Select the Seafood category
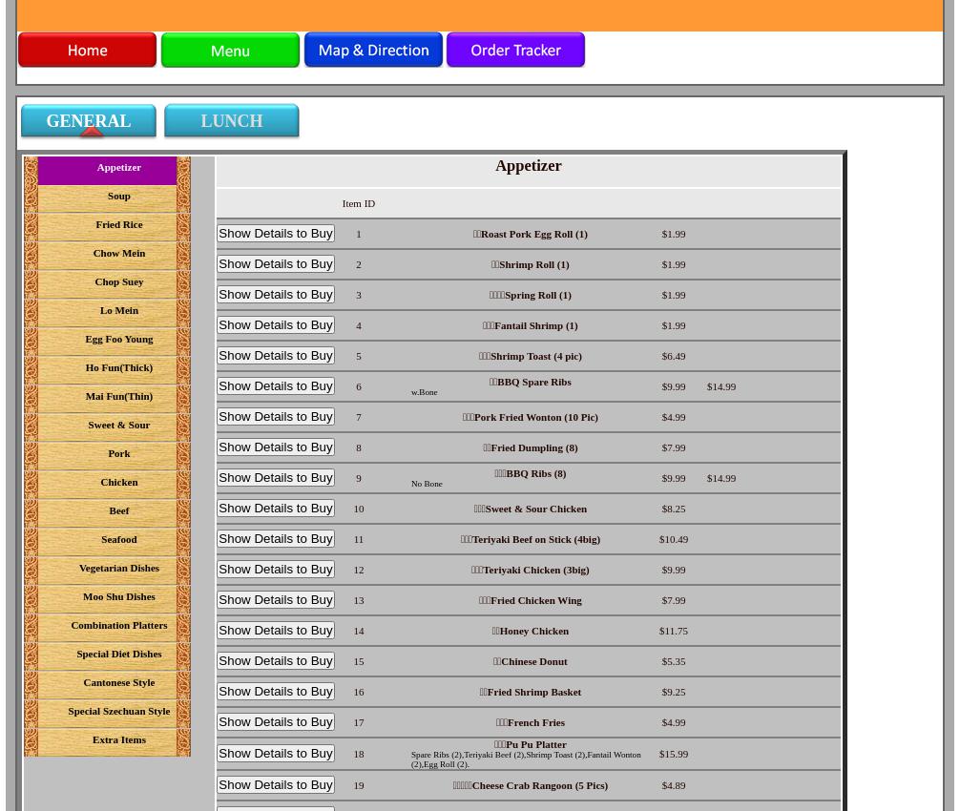 click(119, 540)
